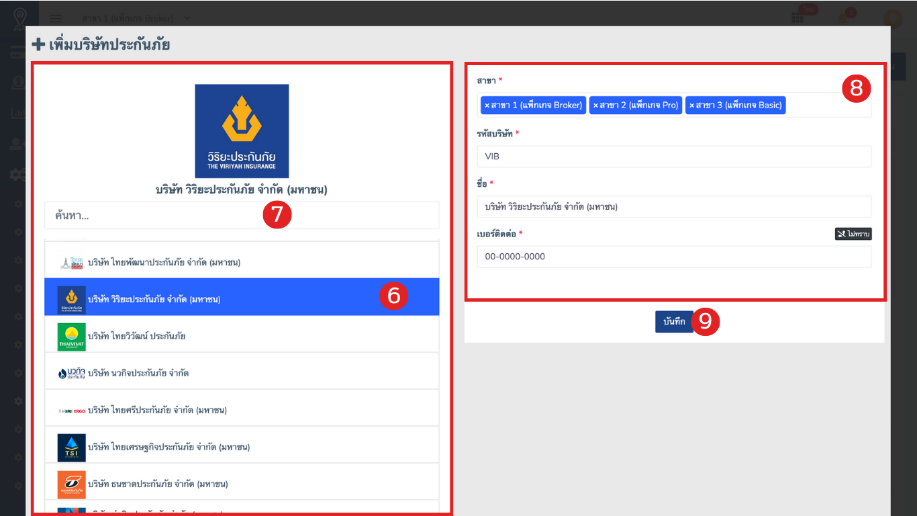This screenshot has height=516, width=917.
Task: Click the Thaivivat green logo icon
Action: tap(72, 337)
